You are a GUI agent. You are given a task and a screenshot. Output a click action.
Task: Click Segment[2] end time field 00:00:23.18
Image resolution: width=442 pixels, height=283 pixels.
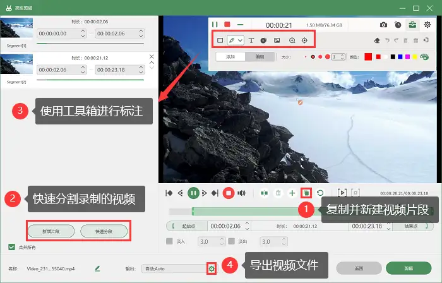click(x=120, y=69)
